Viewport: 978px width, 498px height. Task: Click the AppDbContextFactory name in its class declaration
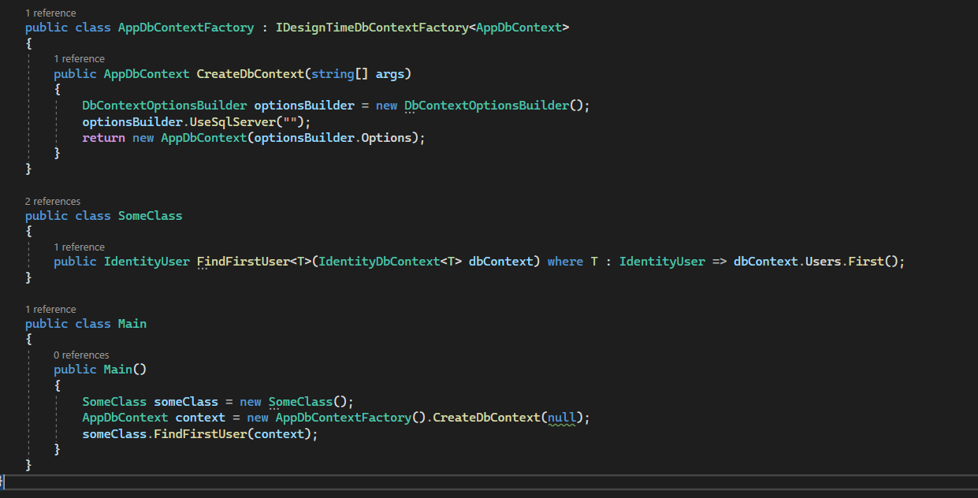(186, 28)
